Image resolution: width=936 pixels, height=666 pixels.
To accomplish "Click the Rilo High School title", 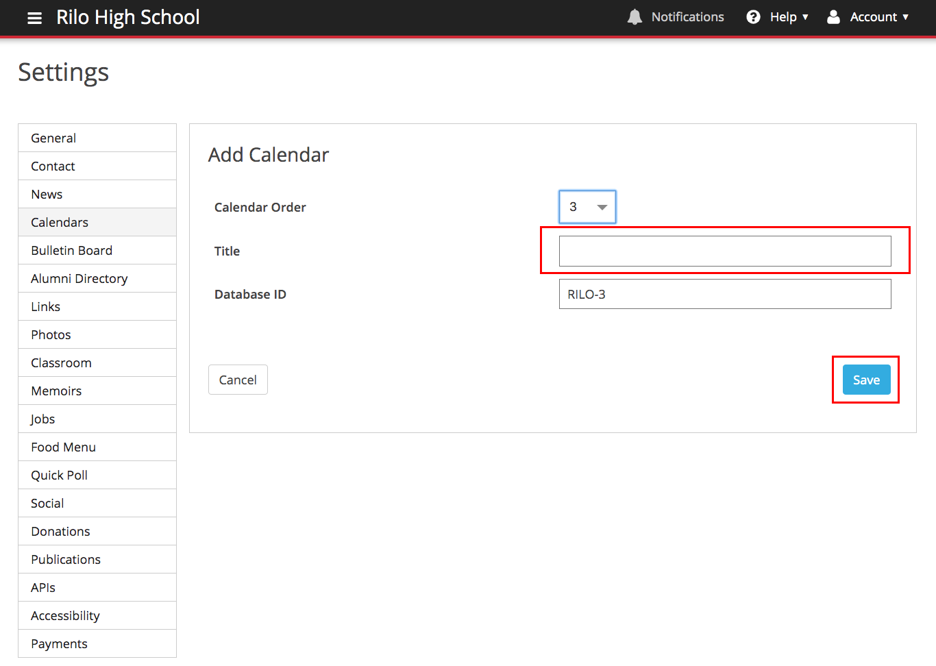I will pyautogui.click(x=127, y=17).
